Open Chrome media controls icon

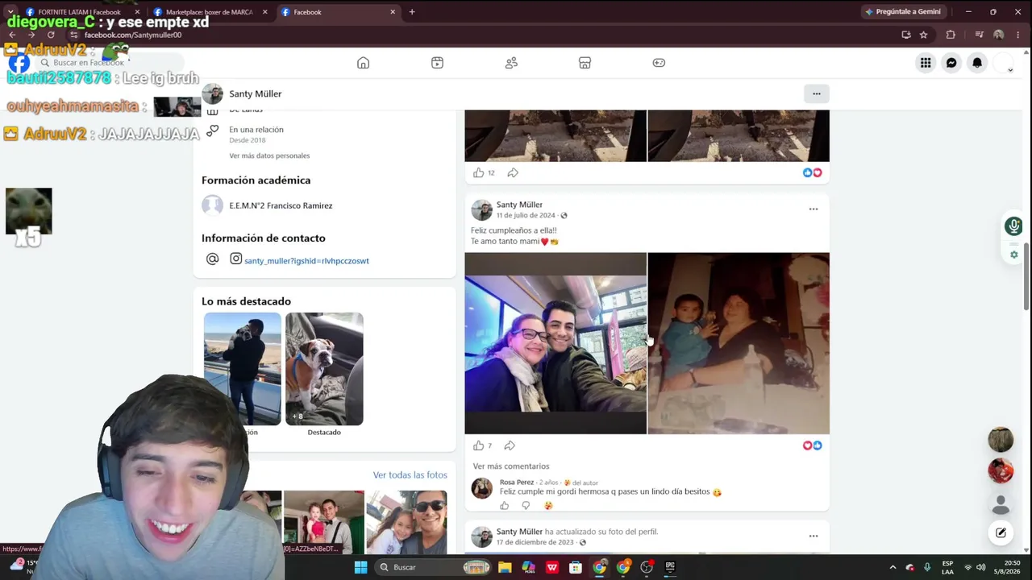[x=979, y=35]
